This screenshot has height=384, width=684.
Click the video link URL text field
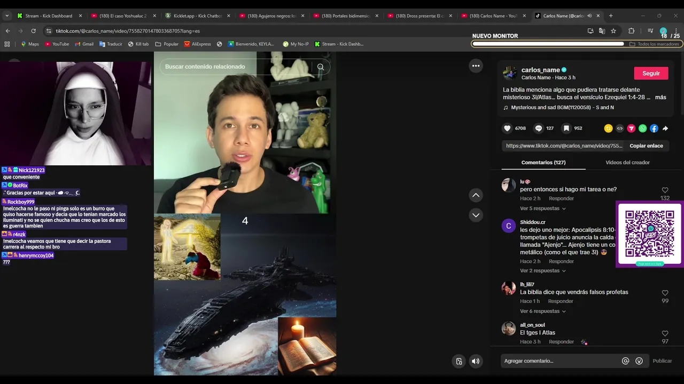tap(564, 146)
